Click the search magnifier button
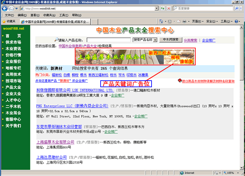Image resolution: width=245 pixels, height=176 pixels. click(237, 8)
